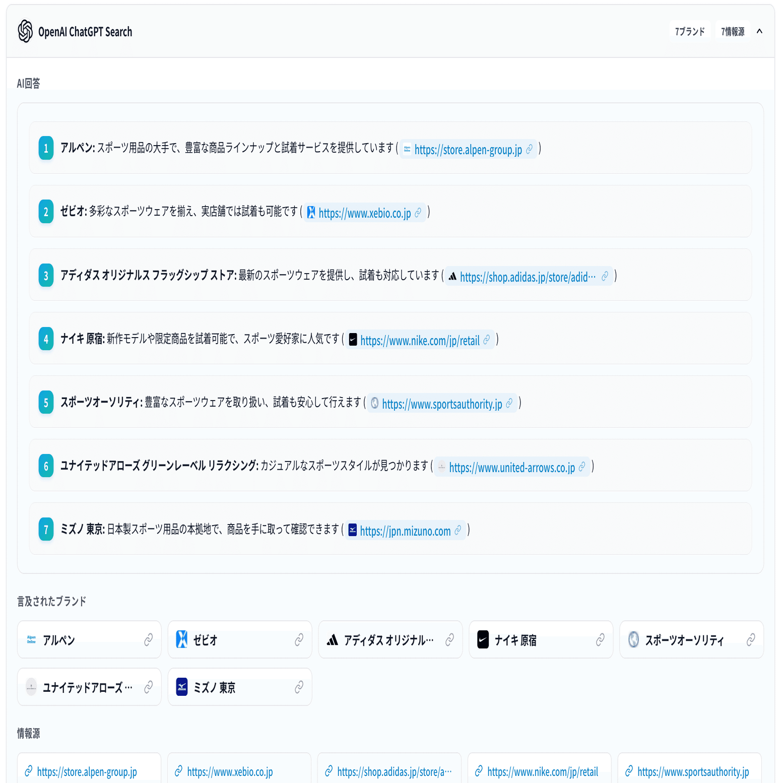Click the link icon on the ユナイテッドアローズ card
This screenshot has height=783, width=783.
tap(149, 687)
